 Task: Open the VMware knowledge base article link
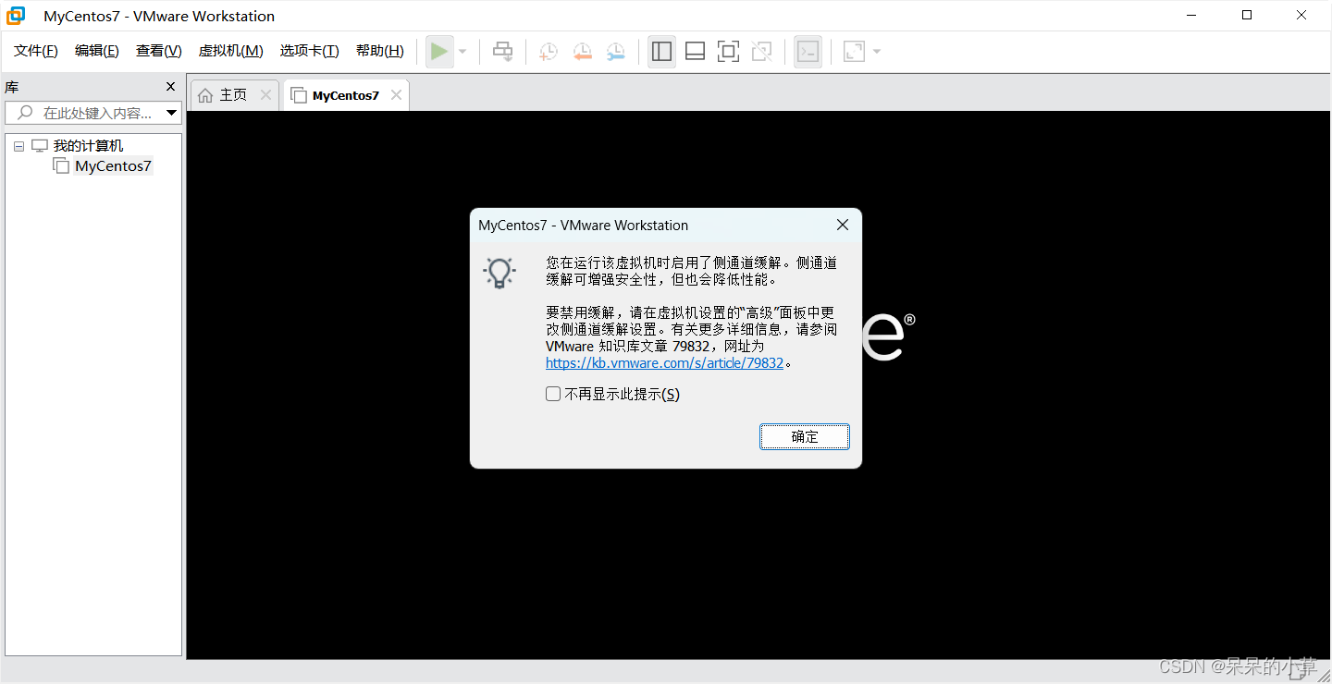coord(663,362)
